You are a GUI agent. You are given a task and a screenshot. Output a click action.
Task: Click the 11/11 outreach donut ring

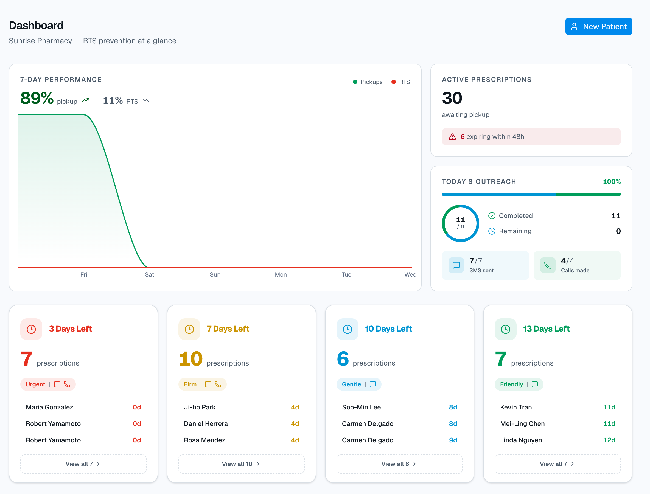coord(460,223)
